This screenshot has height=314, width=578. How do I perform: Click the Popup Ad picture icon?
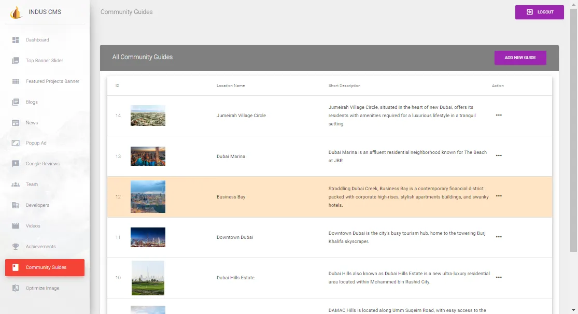coord(16,143)
